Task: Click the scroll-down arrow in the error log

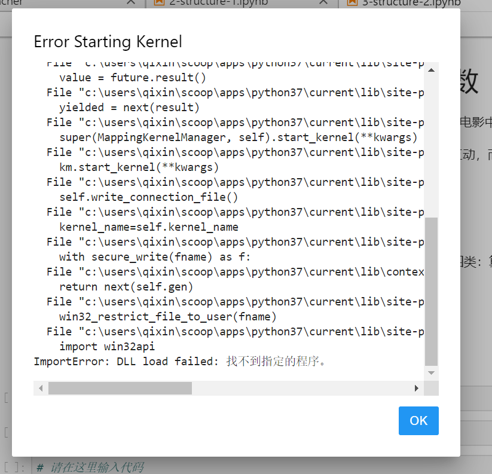Action: (430, 372)
